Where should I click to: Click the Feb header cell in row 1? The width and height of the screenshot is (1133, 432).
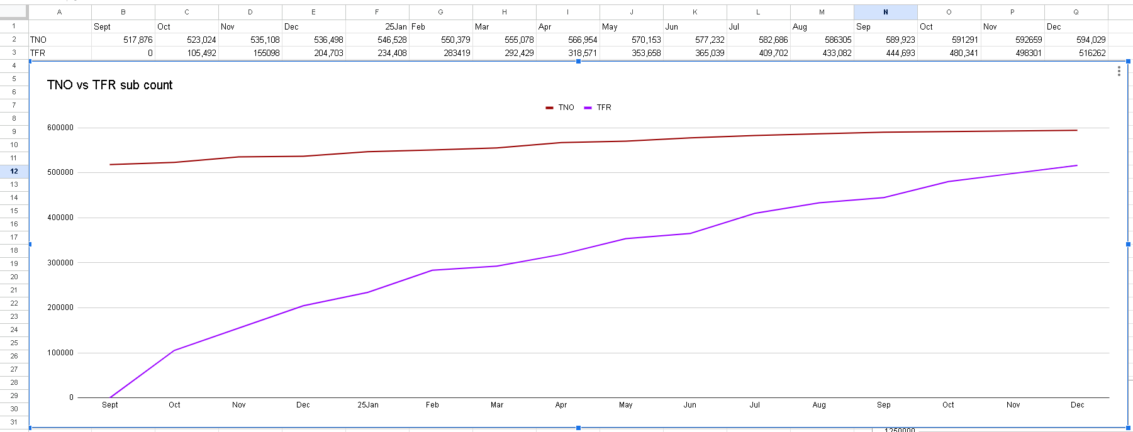pos(441,26)
